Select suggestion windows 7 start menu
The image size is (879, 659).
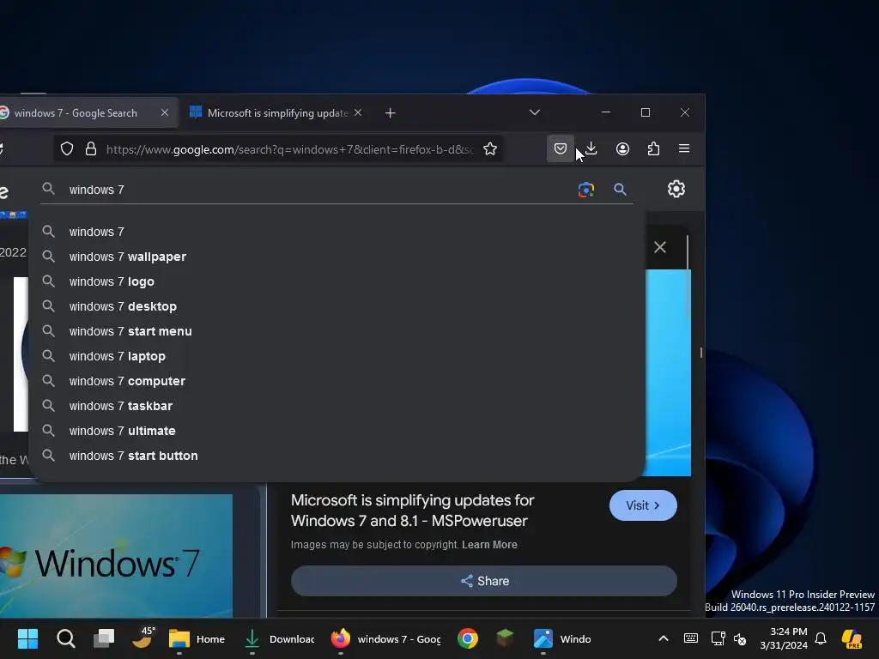[x=336, y=331]
